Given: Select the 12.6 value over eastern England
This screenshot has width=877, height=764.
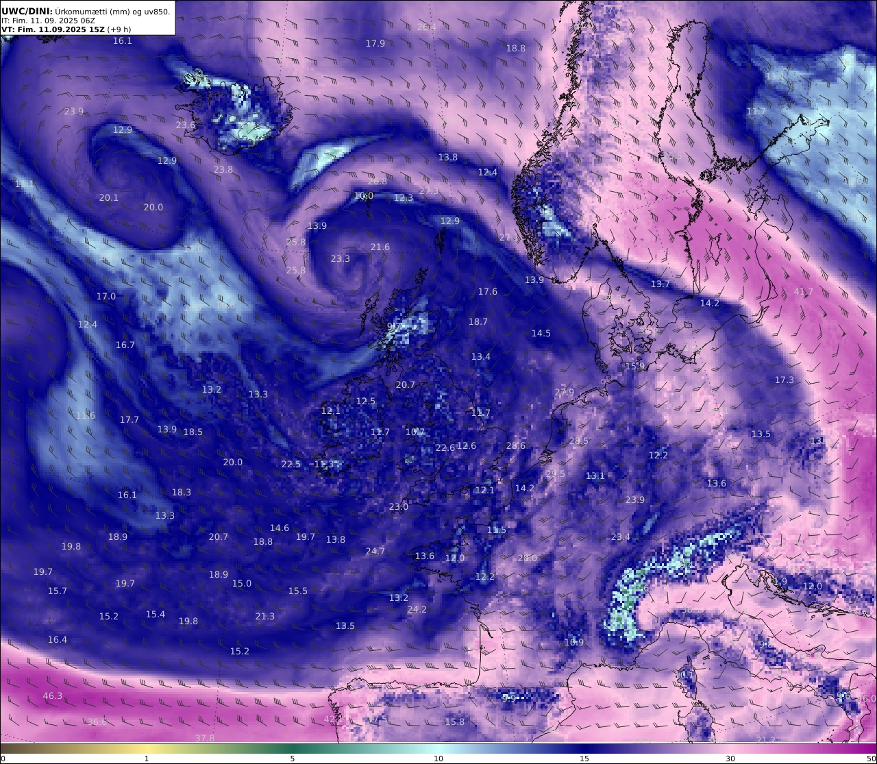Looking at the screenshot, I should (466, 445).
